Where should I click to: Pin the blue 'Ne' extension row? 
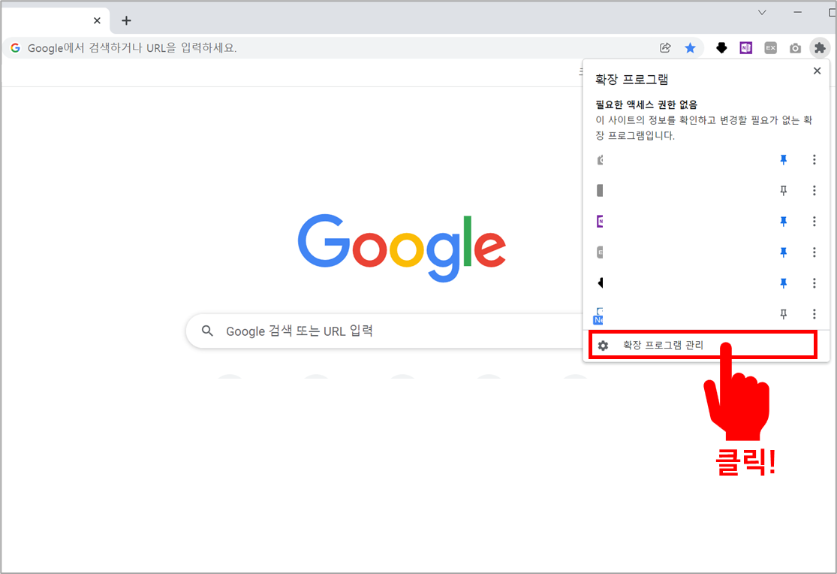click(783, 314)
